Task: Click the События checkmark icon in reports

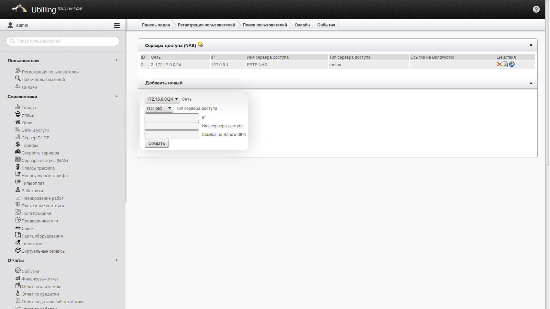Action: point(18,271)
